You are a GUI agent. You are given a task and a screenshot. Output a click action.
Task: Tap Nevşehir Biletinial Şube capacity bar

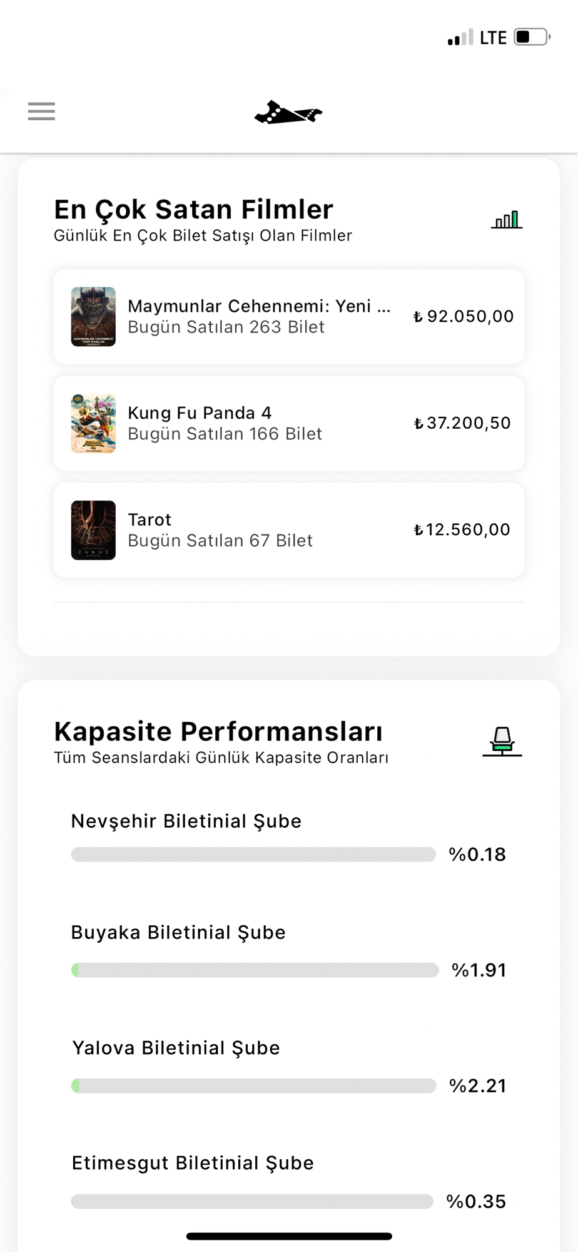[253, 854]
